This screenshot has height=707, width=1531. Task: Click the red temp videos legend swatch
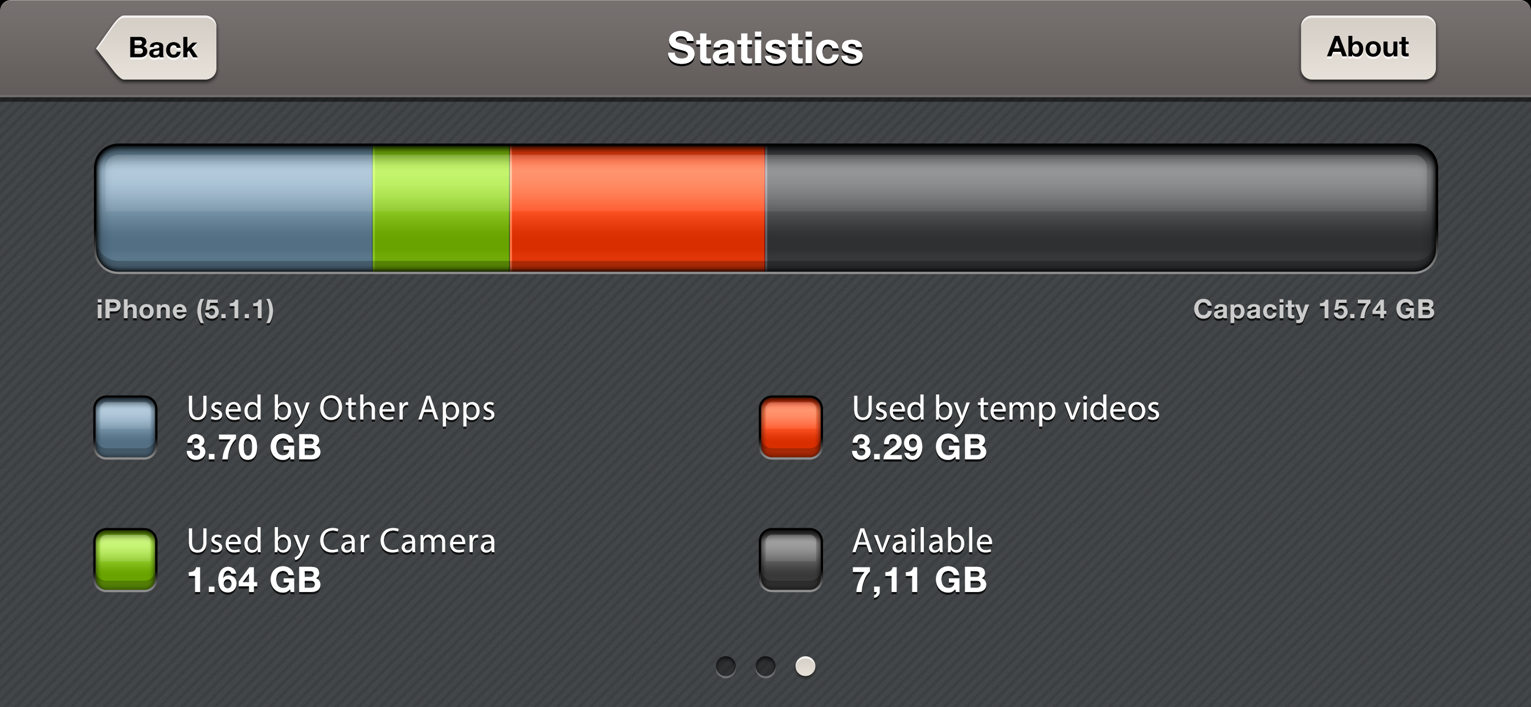click(791, 427)
